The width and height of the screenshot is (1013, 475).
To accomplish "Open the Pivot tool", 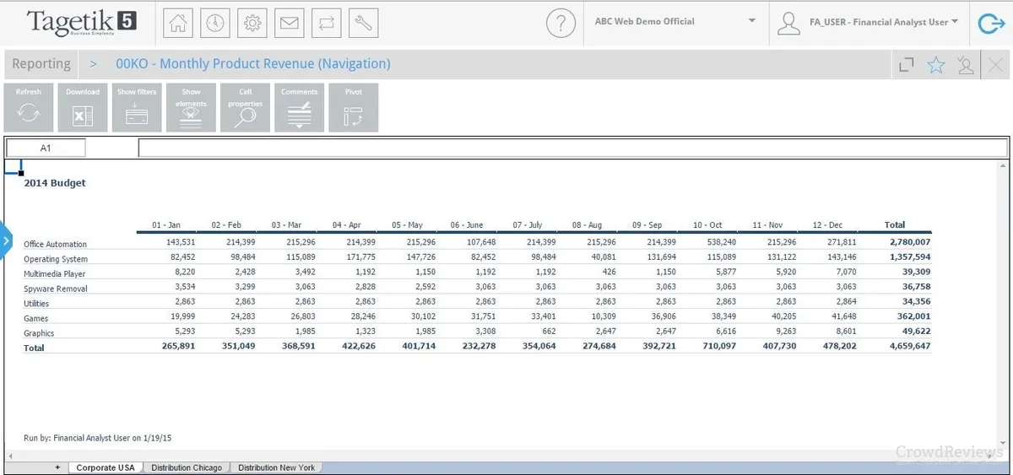I will click(x=354, y=107).
